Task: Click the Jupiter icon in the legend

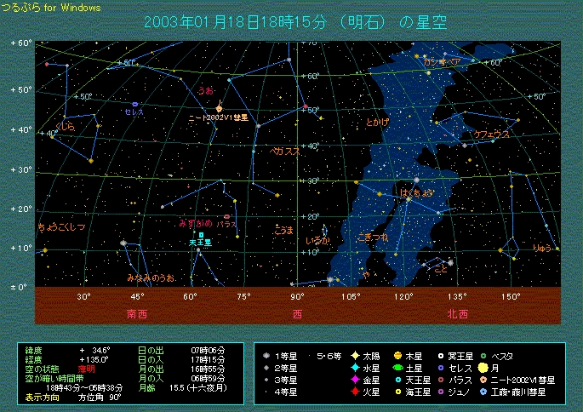Action: tap(397, 355)
